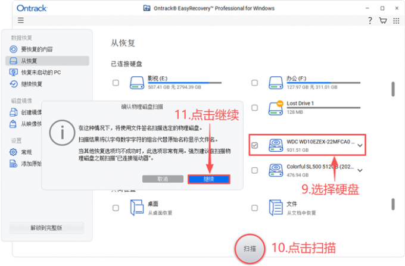Click the lower locations scrollbar
This screenshot has width=405, height=266.
click(393, 204)
